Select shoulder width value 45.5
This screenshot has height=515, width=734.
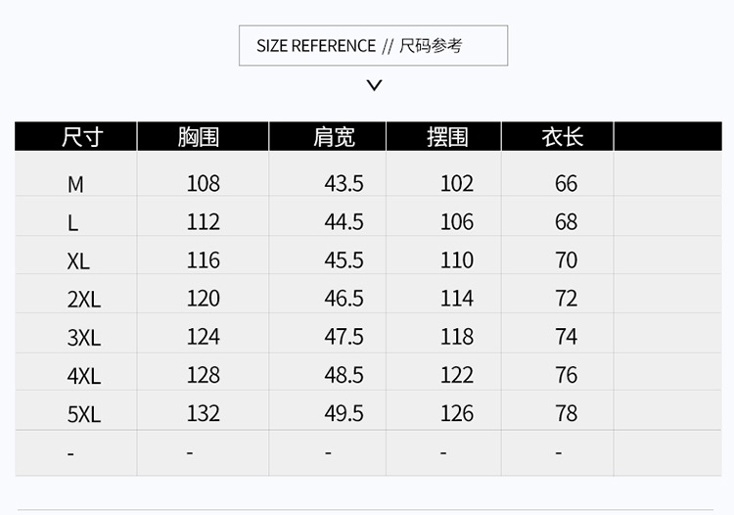point(344,260)
